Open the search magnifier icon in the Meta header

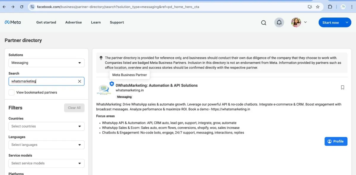263,23
